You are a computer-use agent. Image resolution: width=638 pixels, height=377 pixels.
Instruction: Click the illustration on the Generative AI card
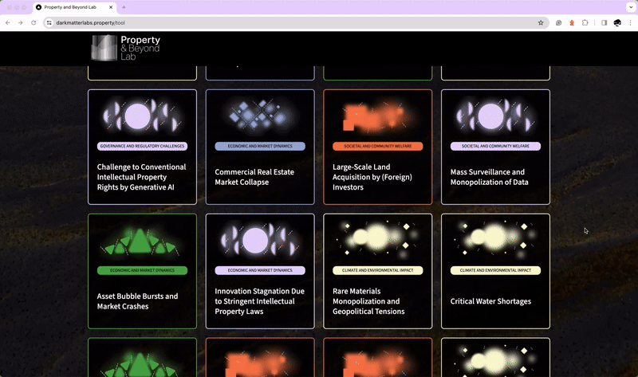142,116
